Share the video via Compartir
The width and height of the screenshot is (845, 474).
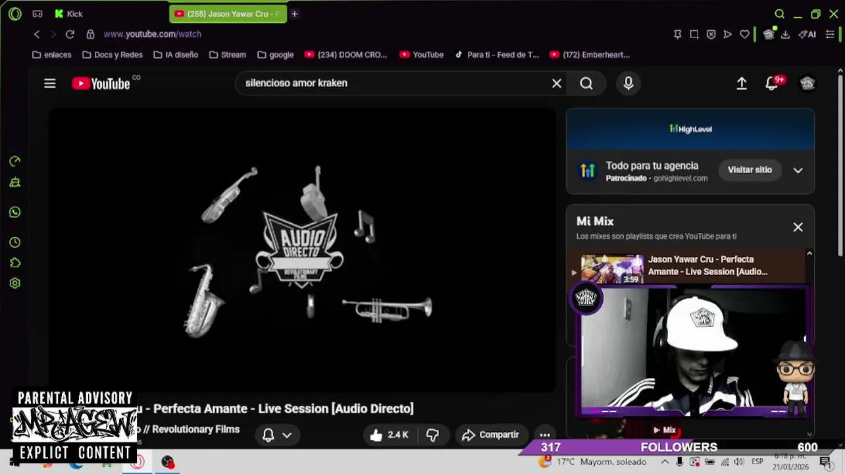tap(490, 434)
